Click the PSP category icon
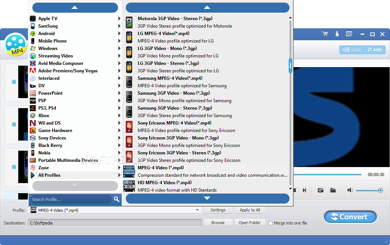Image resolution: width=390 pixels, height=245 pixels. coord(33,101)
